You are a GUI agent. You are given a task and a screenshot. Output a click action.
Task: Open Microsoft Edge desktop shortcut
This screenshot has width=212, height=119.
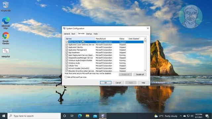click(x=6, y=22)
